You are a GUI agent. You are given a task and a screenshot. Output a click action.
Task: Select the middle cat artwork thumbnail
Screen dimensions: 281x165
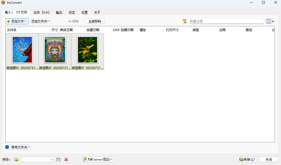click(55, 49)
